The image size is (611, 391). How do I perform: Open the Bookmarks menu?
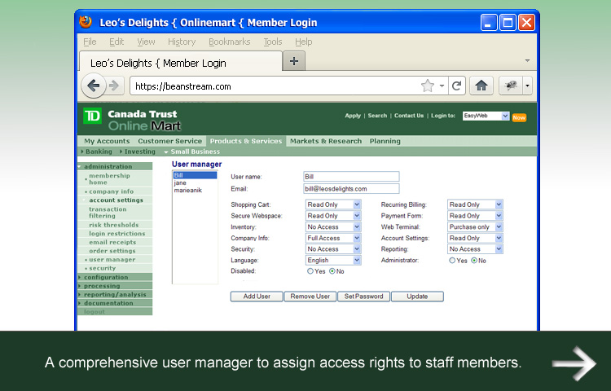click(x=230, y=42)
